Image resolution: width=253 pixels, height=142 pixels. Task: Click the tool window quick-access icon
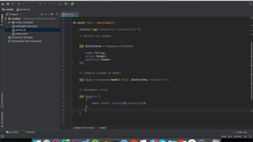pos(2,136)
